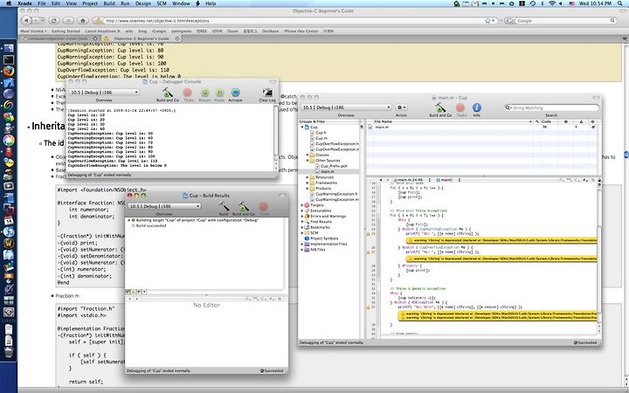Open iPhone Dev Center bookmark
This screenshot has width=629, height=393.
pyautogui.click(x=301, y=31)
